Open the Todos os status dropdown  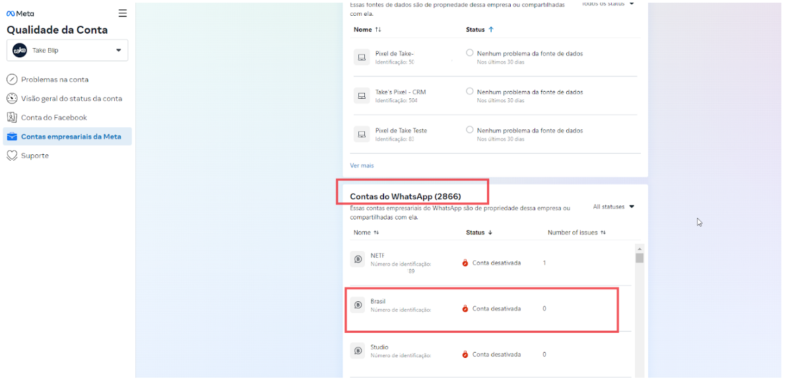click(x=608, y=3)
